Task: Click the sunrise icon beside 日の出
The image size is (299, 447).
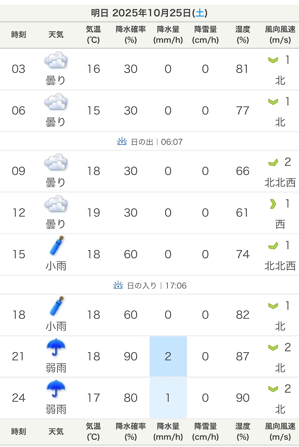Action: tap(122, 142)
